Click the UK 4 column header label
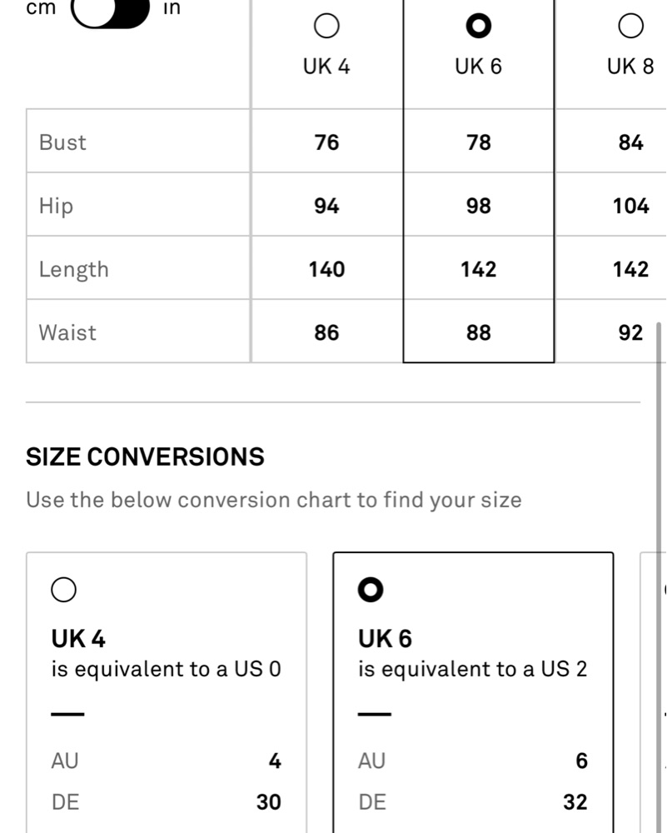The image size is (667, 833). pyautogui.click(x=326, y=67)
